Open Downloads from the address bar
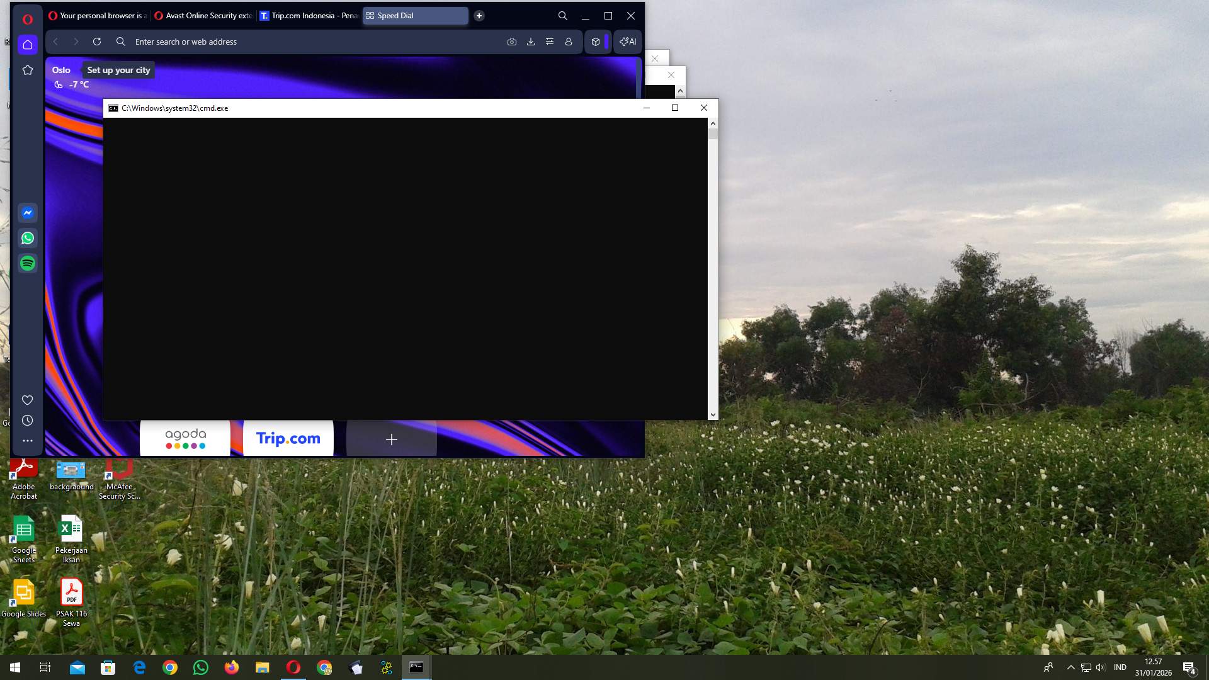This screenshot has height=680, width=1209. pyautogui.click(x=531, y=42)
